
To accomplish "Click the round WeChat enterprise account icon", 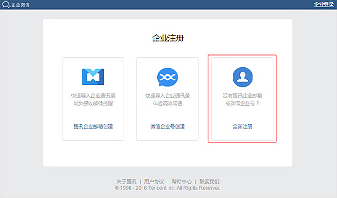I will coord(168,76).
